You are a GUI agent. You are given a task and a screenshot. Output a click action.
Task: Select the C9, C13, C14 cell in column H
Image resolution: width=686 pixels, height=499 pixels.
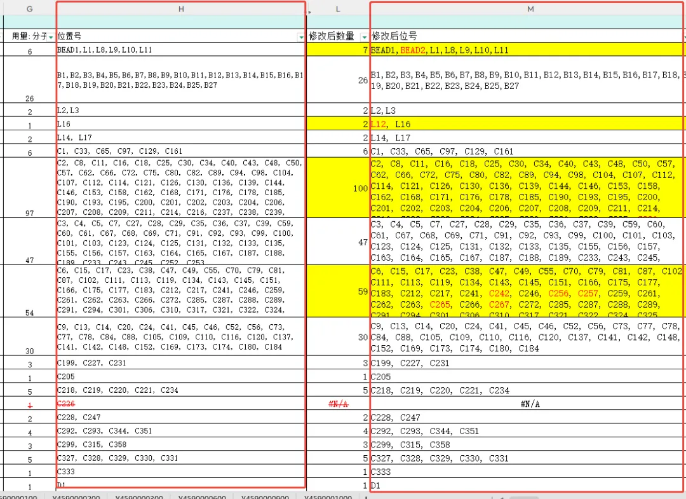181,337
